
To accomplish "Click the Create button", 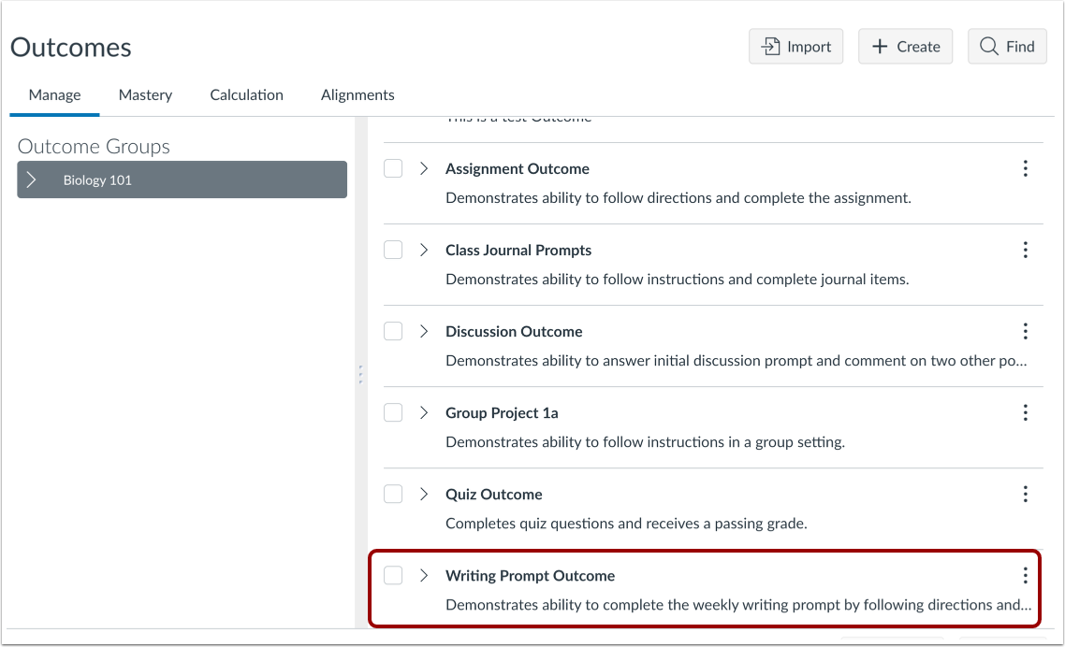I will coord(905,47).
